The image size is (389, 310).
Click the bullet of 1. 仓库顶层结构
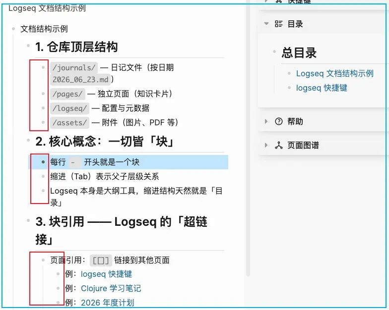tap(28, 46)
